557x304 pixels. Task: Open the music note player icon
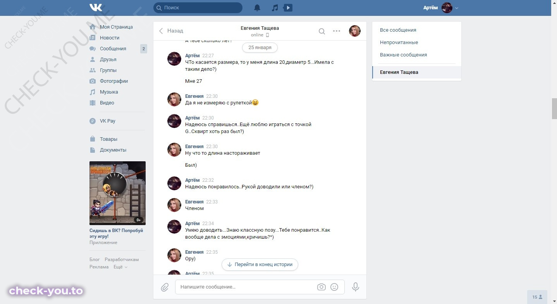tap(275, 8)
